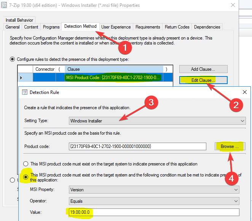Select the Detection Method tab
The width and height of the screenshot is (252, 221).
pos(80,26)
